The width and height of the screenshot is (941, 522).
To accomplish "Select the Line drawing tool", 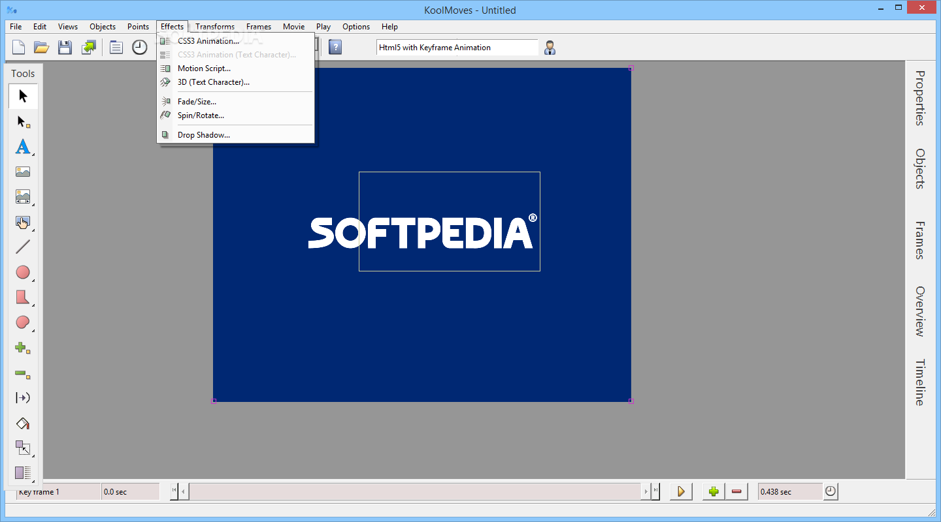I will [23, 247].
